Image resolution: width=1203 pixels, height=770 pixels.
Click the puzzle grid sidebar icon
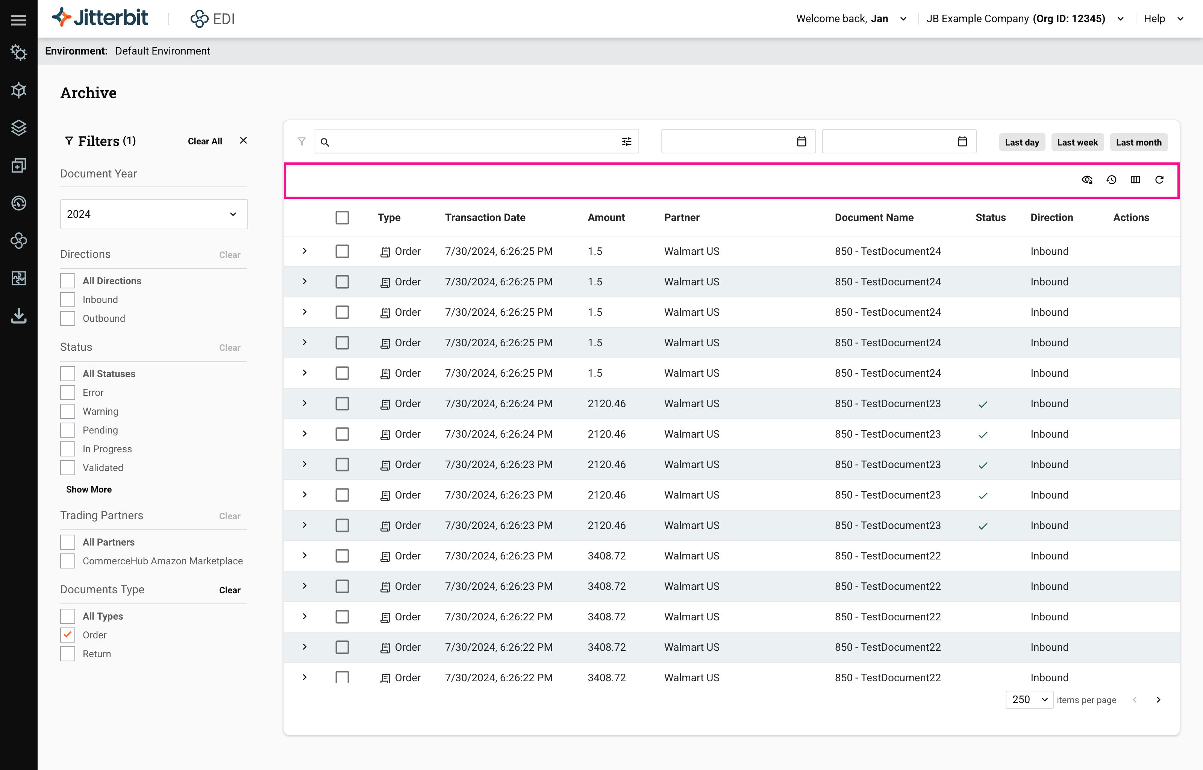[x=18, y=278]
